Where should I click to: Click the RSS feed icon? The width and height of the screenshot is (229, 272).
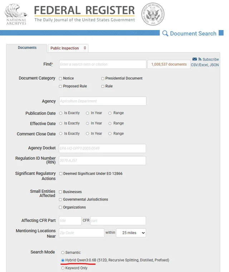[x=200, y=59]
